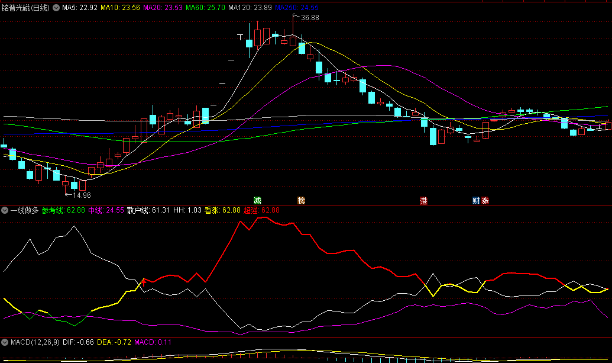The image size is (612, 363).
Task: Select the 参考线: 62.88 legend value
Action: pyautogui.click(x=63, y=210)
